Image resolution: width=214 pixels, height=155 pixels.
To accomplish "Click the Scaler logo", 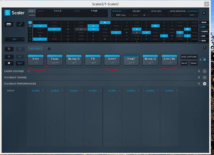I will click(x=14, y=13).
